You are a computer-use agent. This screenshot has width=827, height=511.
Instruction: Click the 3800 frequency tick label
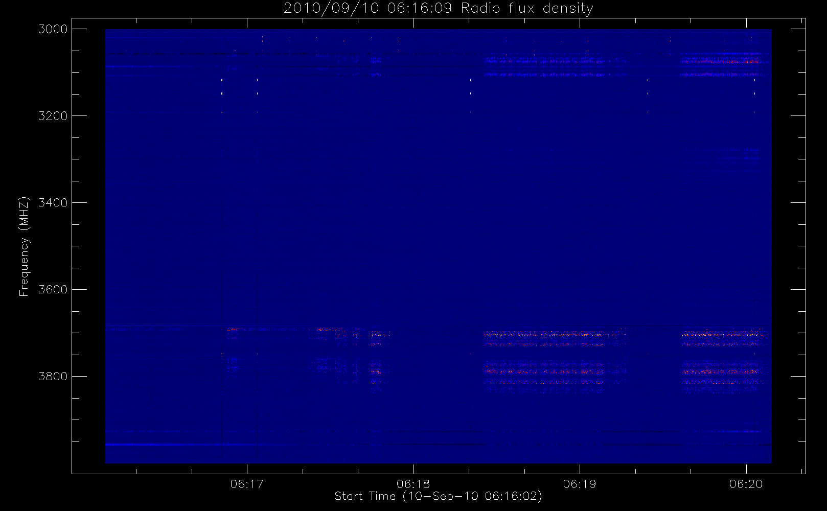(x=53, y=377)
